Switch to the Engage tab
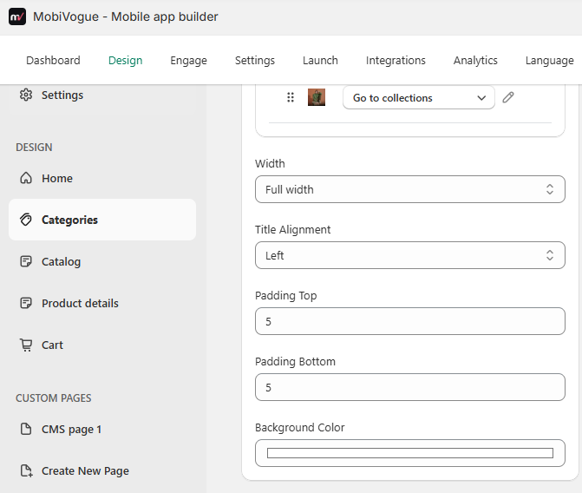This screenshot has width=582, height=493. point(188,60)
